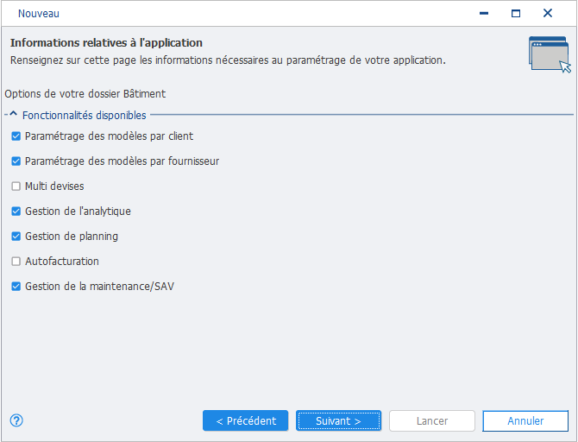Collapse the Fonctionnalités disponibles chevron
Viewport: 578px width, 442px height.
click(x=13, y=114)
